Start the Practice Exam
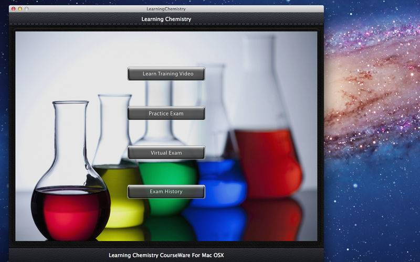The height and width of the screenshot is (262, 420). (x=166, y=113)
